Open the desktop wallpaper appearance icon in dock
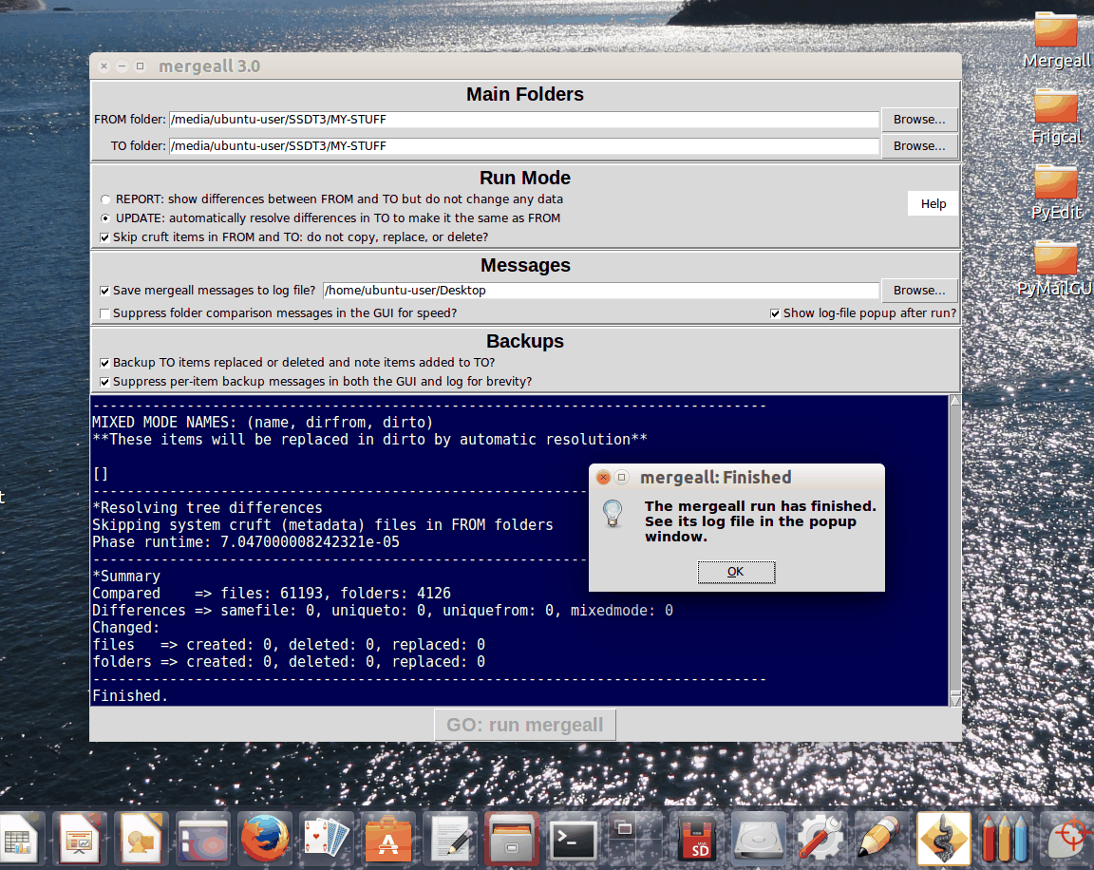 coord(202,838)
